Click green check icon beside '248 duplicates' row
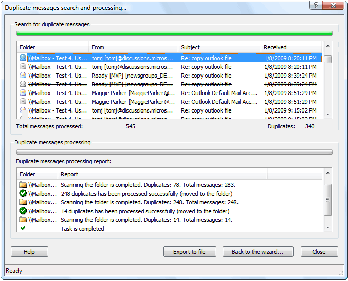The width and height of the screenshot is (348, 281). pos(23,193)
